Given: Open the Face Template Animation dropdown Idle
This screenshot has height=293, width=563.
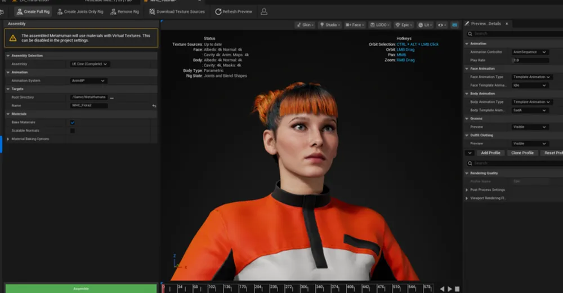Looking at the screenshot, I should pyautogui.click(x=530, y=85).
